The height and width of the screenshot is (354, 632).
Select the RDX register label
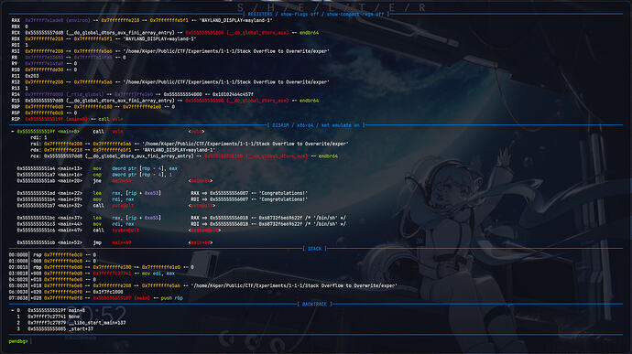(x=16, y=39)
